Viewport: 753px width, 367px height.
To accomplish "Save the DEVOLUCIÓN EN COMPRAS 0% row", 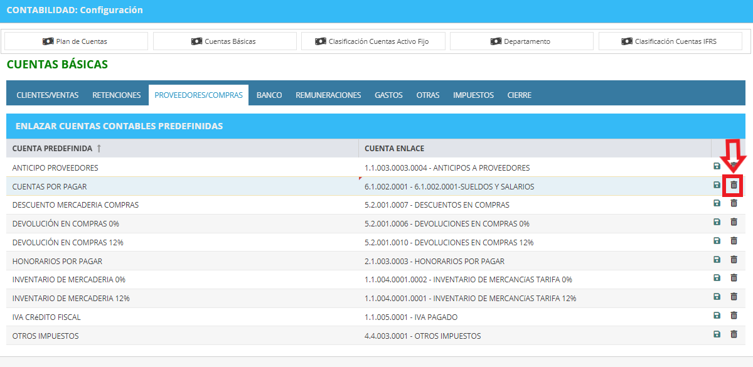I will (x=717, y=222).
